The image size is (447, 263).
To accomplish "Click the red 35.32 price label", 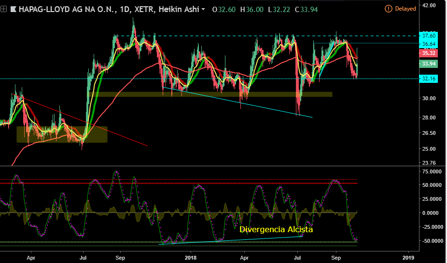I will (x=429, y=53).
